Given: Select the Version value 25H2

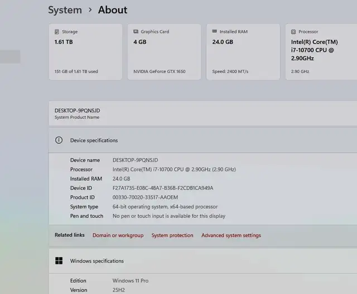Looking at the screenshot, I should tap(119, 290).
